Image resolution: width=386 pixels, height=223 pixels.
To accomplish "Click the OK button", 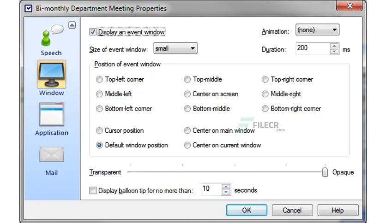I will click(247, 210).
